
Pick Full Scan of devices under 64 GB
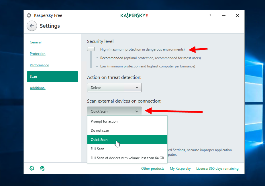click(127, 158)
